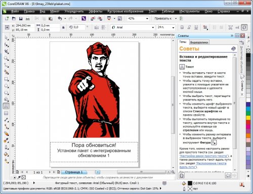Click the New document icon
This screenshot has width=253, height=194.
tap(7, 18)
